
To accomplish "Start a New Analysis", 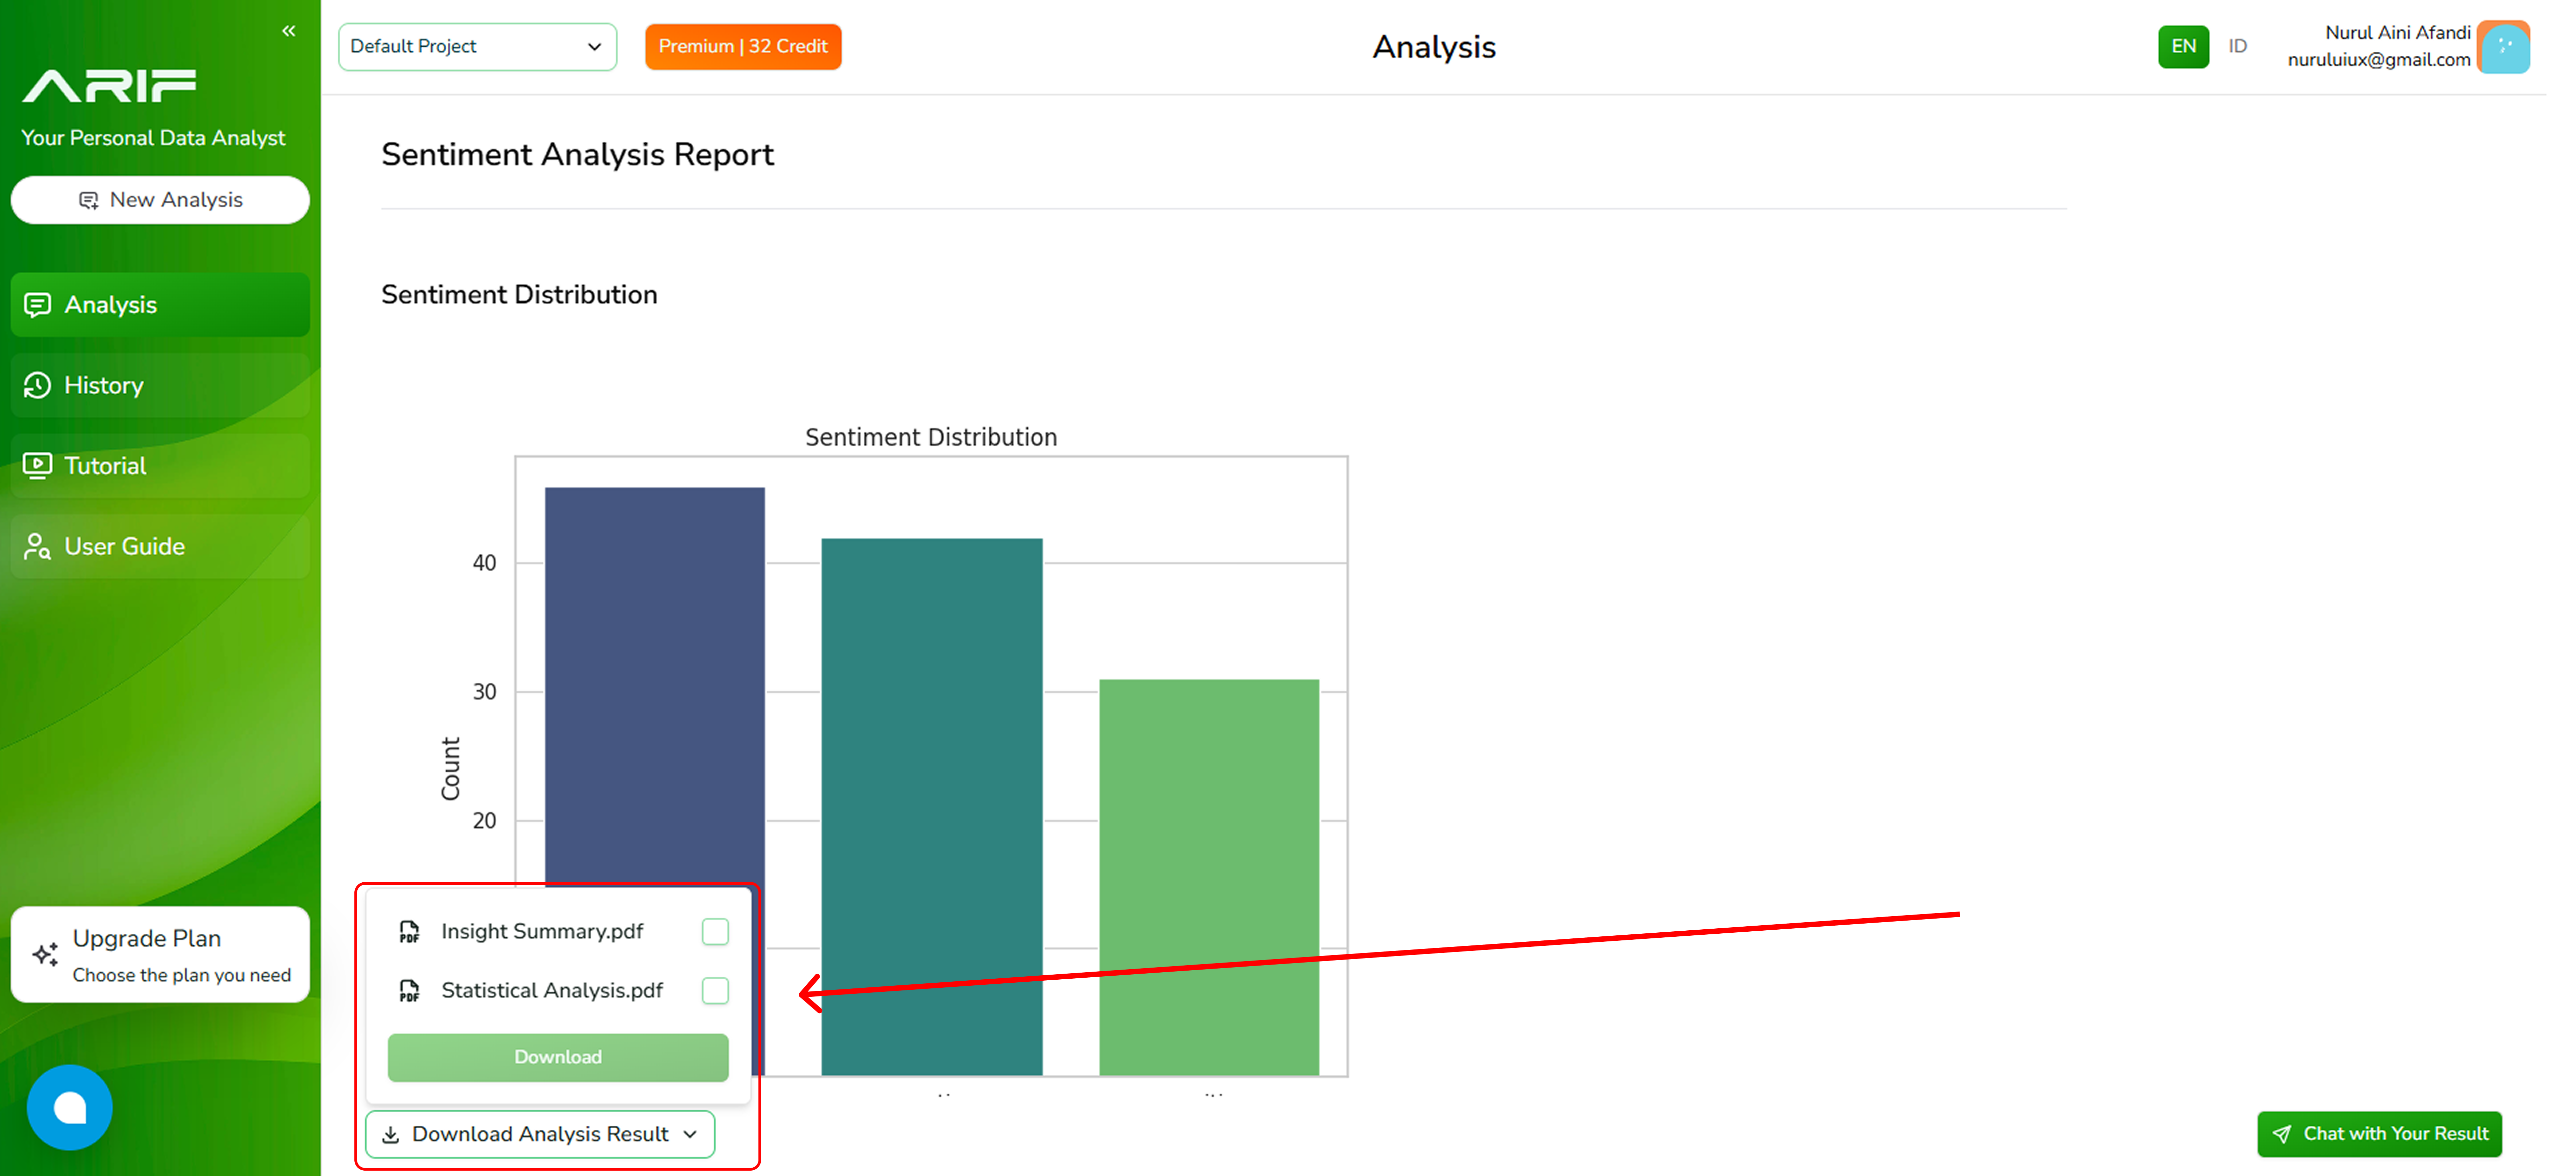I will tap(160, 200).
